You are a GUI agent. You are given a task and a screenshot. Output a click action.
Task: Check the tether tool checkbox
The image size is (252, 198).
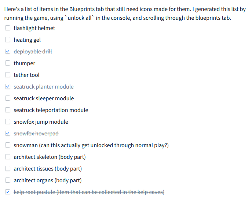click(8, 75)
